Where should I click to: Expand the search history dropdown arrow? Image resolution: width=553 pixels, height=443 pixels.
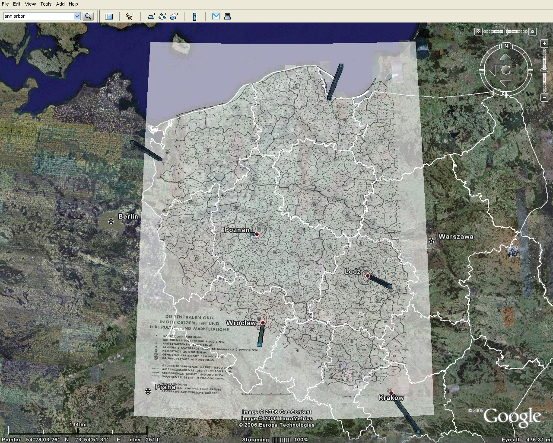click(77, 16)
